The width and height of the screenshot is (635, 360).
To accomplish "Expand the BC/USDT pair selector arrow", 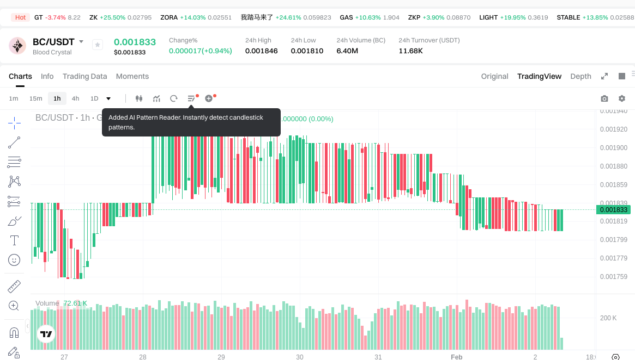I will pyautogui.click(x=81, y=42).
